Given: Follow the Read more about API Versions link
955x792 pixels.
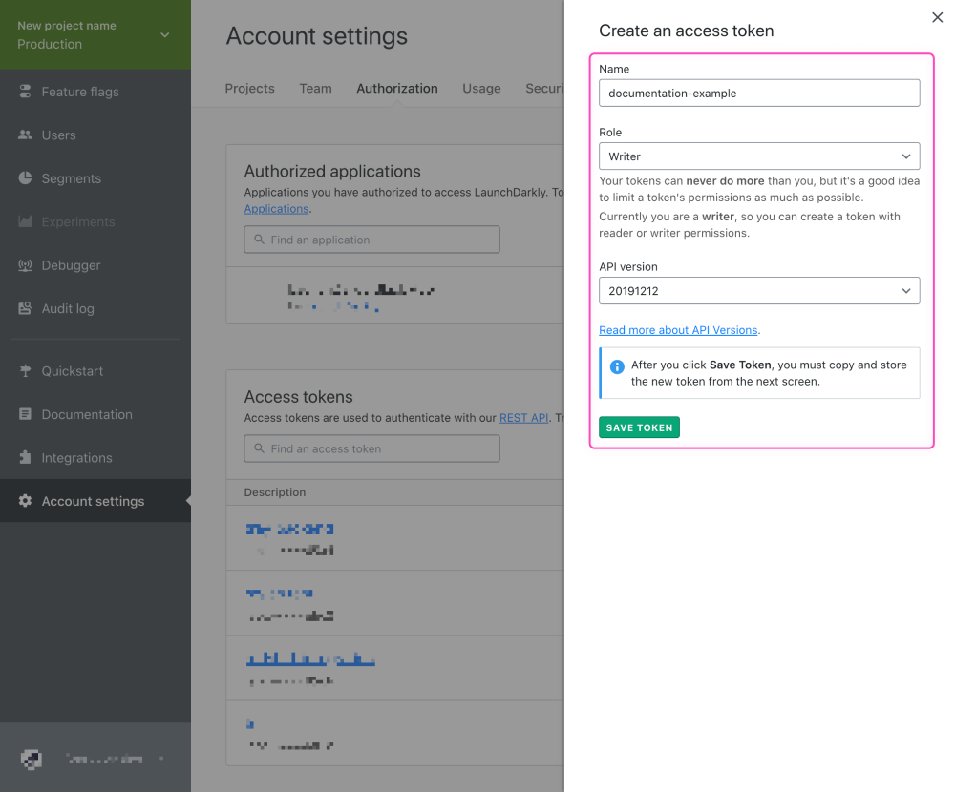Looking at the screenshot, I should tap(678, 330).
